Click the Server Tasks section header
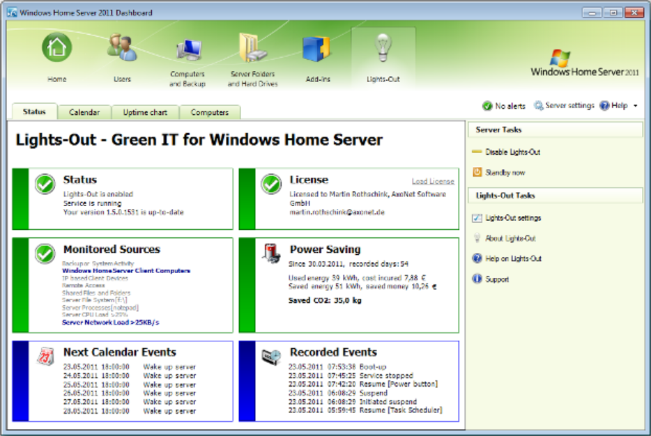This screenshot has width=651, height=436. point(556,130)
